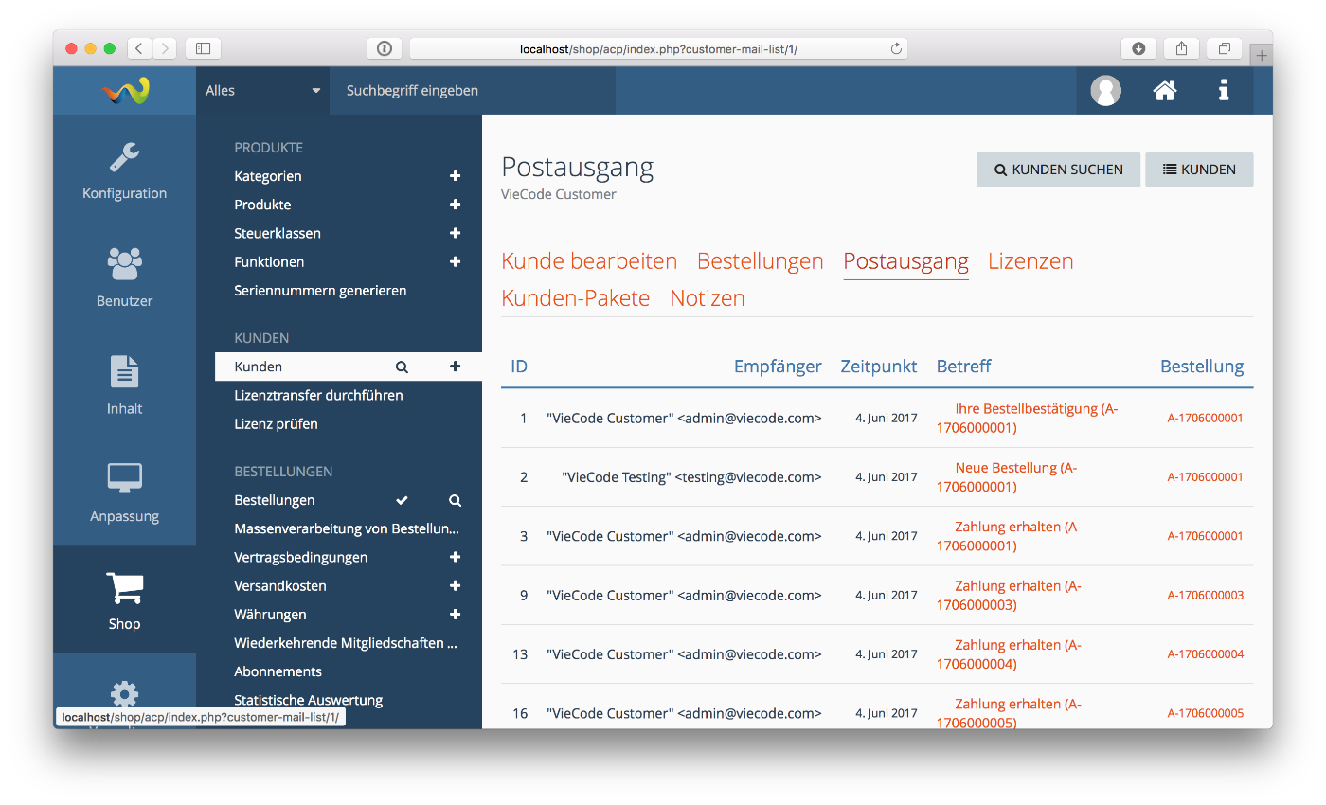Open the user avatar menu
The width and height of the screenshot is (1326, 805).
point(1105,91)
